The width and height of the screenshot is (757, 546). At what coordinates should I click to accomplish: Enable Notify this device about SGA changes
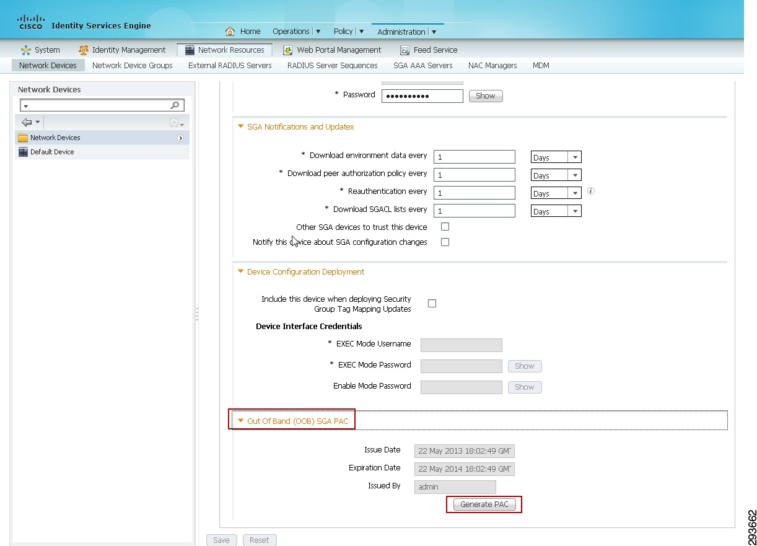click(x=445, y=242)
